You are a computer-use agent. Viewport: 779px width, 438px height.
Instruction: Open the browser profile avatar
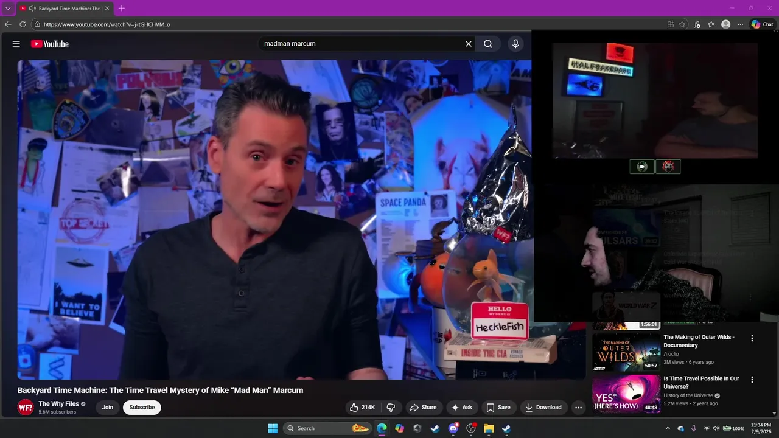click(725, 24)
